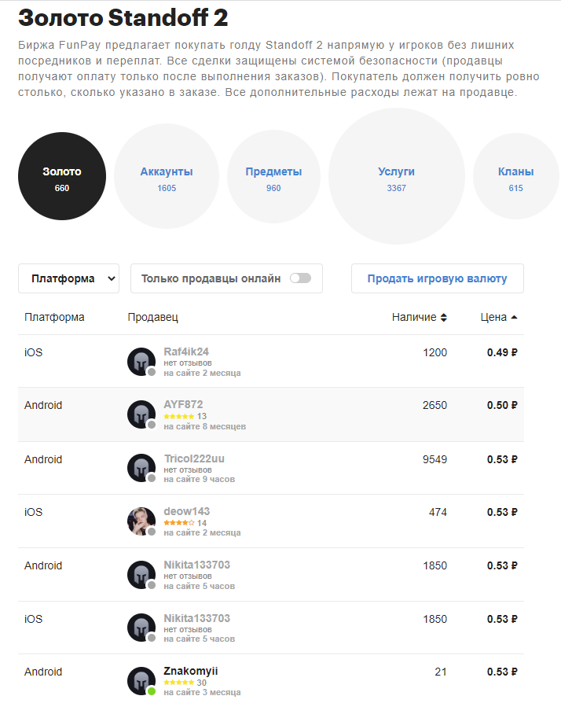Click price 0.49 ₽
This screenshot has width=561, height=707.
(x=502, y=352)
